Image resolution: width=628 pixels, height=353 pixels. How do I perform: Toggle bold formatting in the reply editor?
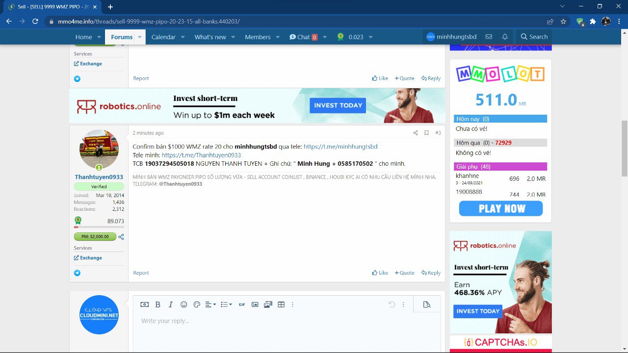pos(158,304)
